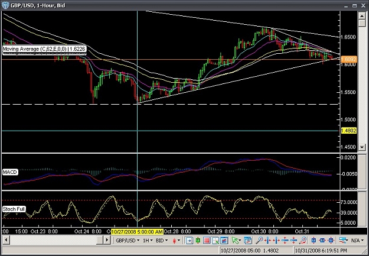The image size is (369, 256).
Task: Click the chart window layout icon
Action: pyautogui.click(x=224, y=241)
